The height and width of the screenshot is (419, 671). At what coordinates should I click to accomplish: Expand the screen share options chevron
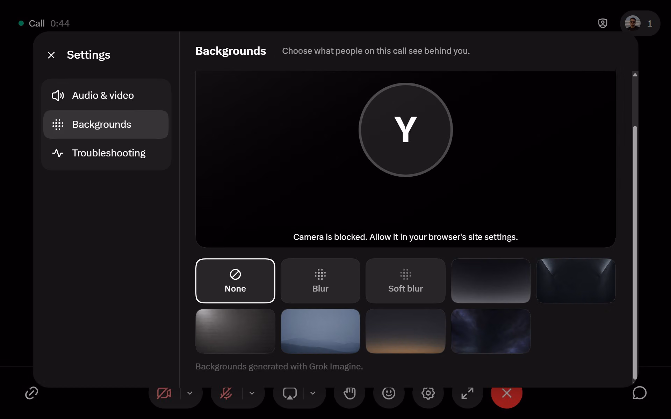click(x=313, y=393)
